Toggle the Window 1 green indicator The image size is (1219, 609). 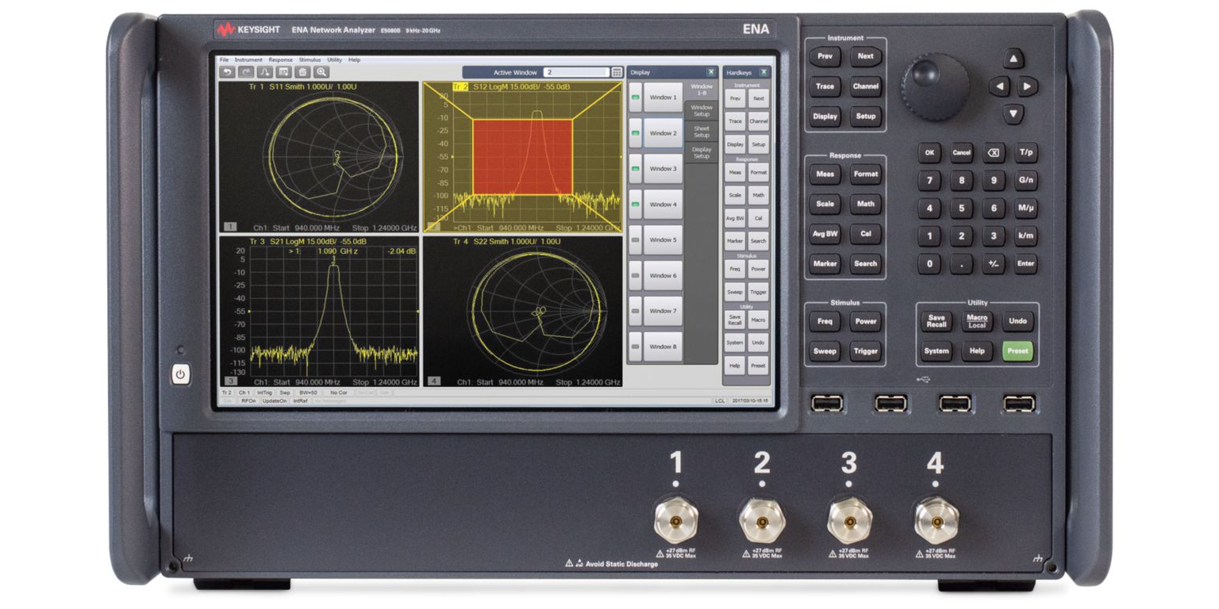tap(635, 98)
